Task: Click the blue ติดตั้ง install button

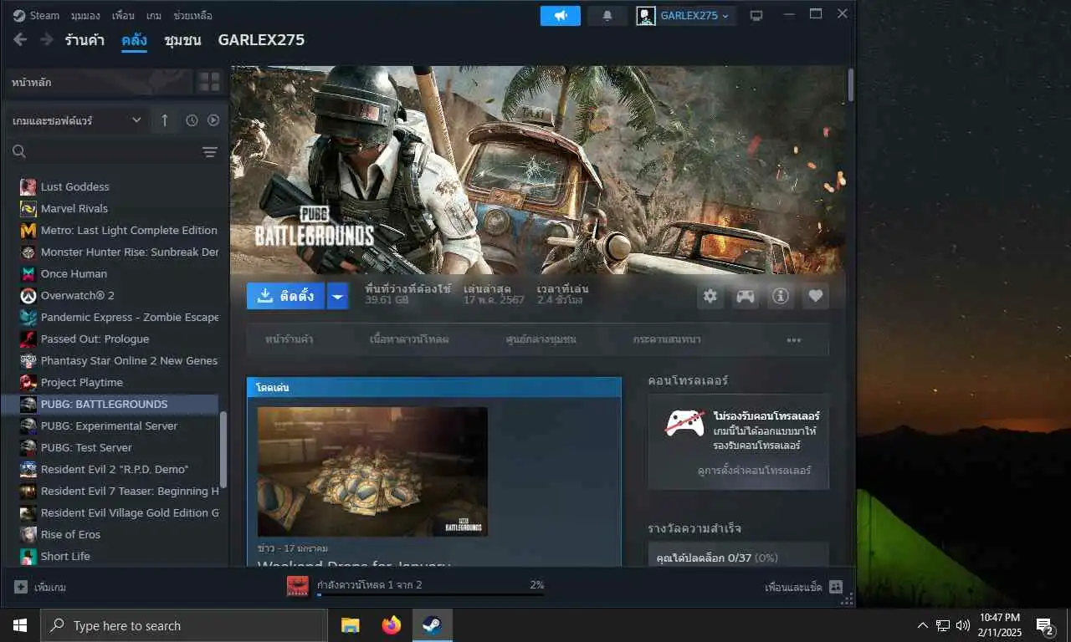Action: tap(285, 296)
